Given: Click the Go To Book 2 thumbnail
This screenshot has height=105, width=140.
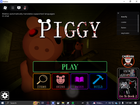Looking at the screenshot, I should (x=128, y=88).
